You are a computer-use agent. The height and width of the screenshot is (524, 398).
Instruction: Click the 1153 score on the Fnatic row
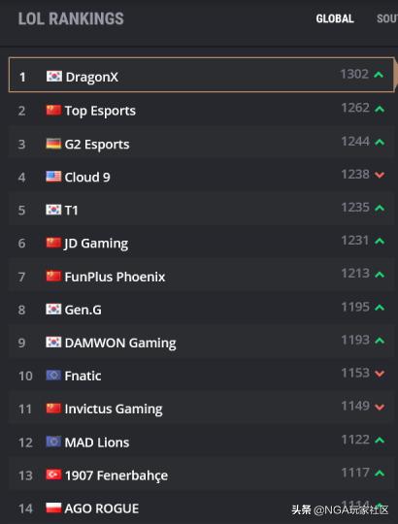pyautogui.click(x=355, y=373)
